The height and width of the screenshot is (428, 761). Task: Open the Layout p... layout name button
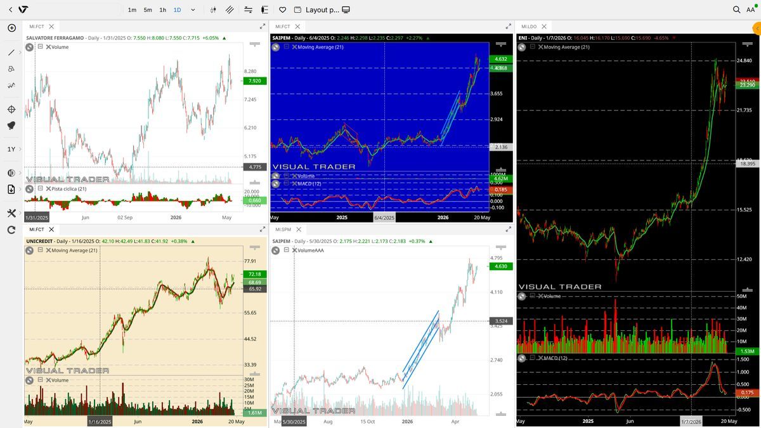tap(322, 10)
